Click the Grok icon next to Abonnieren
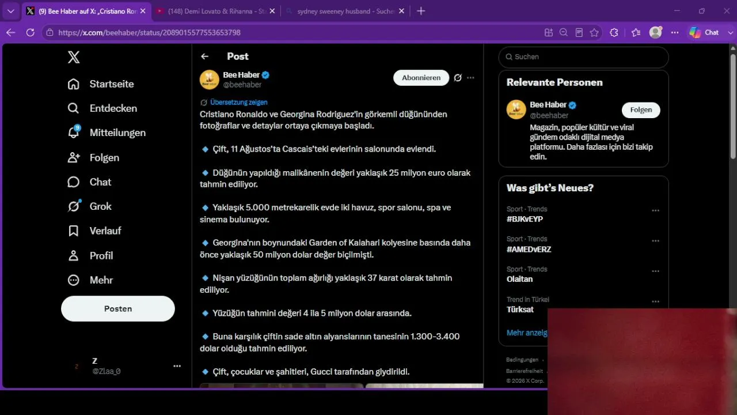 click(x=458, y=78)
